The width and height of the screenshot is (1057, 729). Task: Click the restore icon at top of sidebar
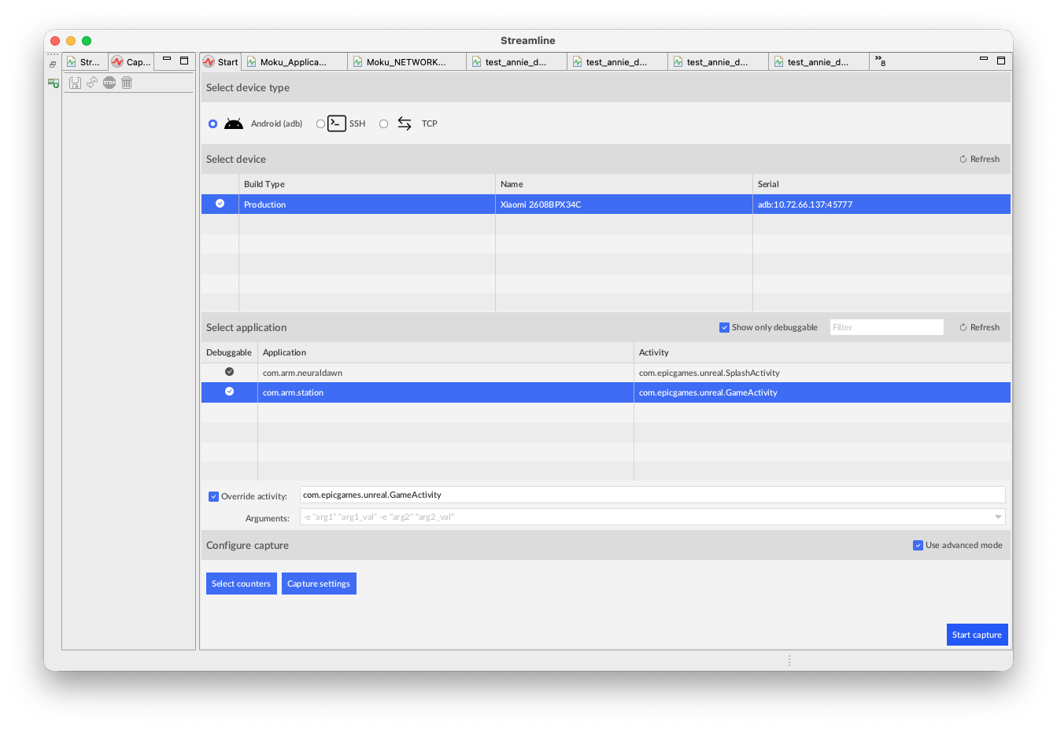tap(53, 64)
